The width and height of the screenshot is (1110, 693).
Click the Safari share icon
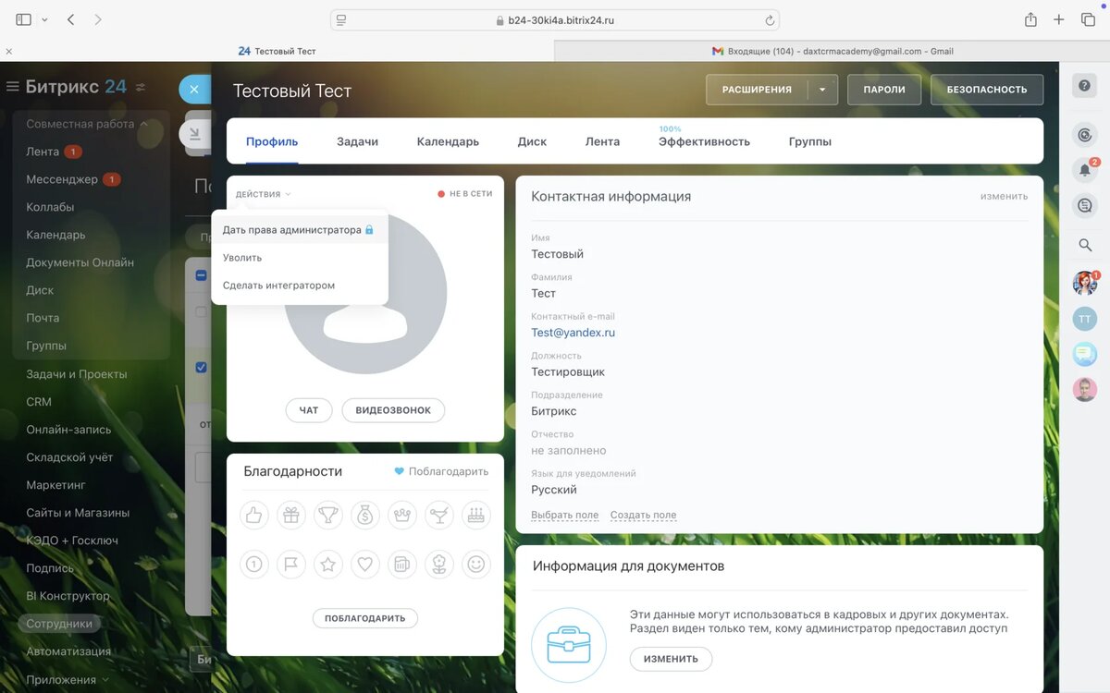click(x=1030, y=19)
